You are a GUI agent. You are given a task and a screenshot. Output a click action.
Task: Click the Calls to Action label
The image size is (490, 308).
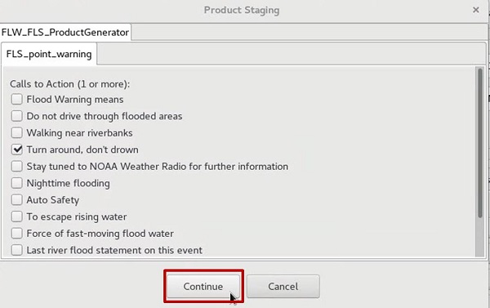coord(69,84)
